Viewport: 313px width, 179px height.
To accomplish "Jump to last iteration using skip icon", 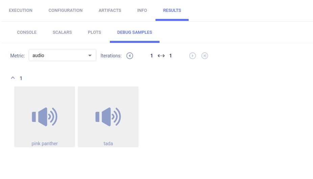I will click(204, 56).
